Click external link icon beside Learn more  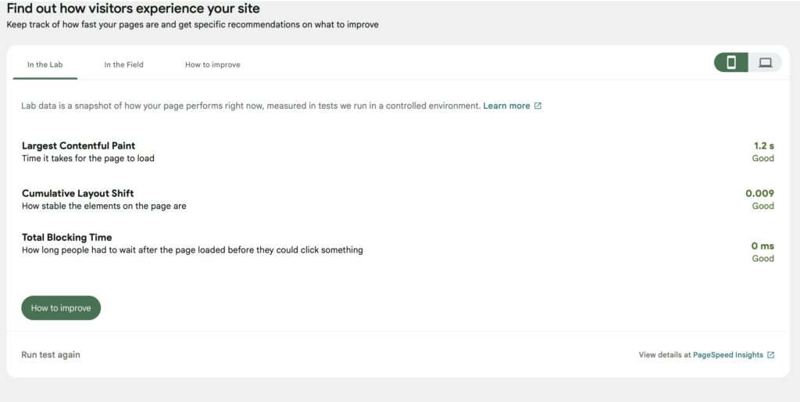point(537,106)
